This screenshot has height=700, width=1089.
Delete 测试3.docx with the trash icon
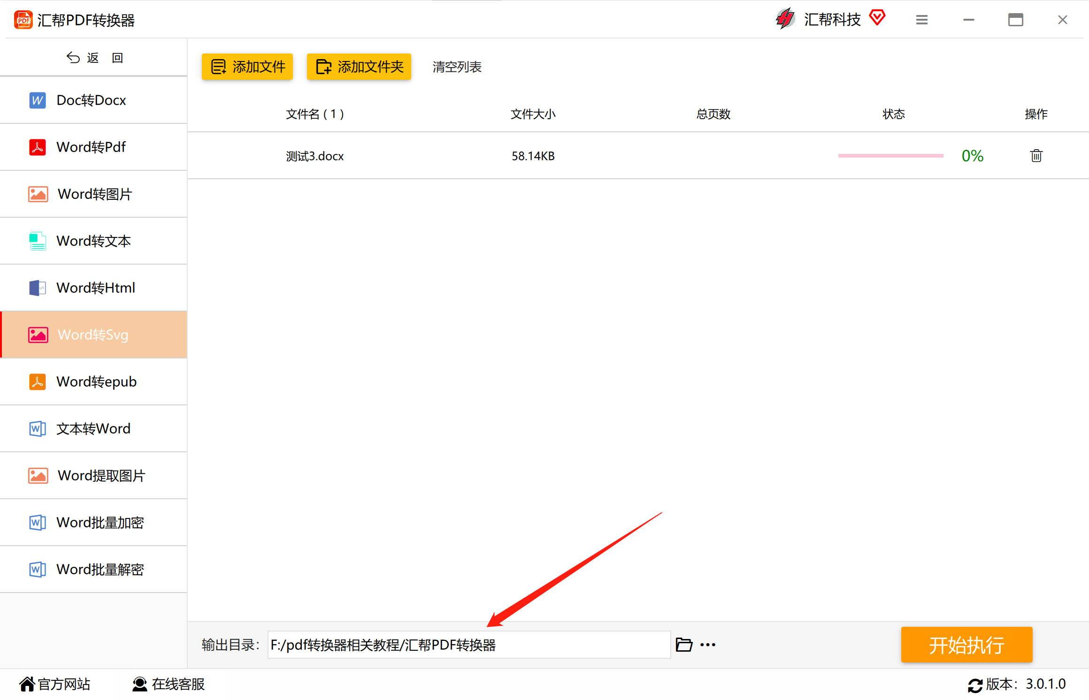click(x=1036, y=155)
